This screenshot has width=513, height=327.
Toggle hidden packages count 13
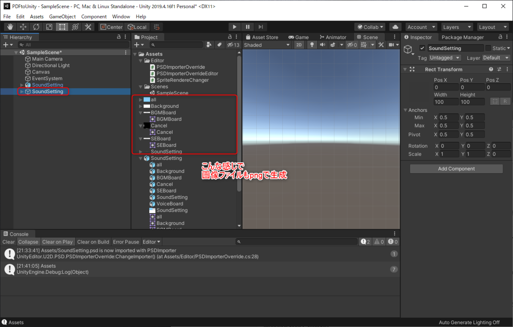click(x=233, y=45)
